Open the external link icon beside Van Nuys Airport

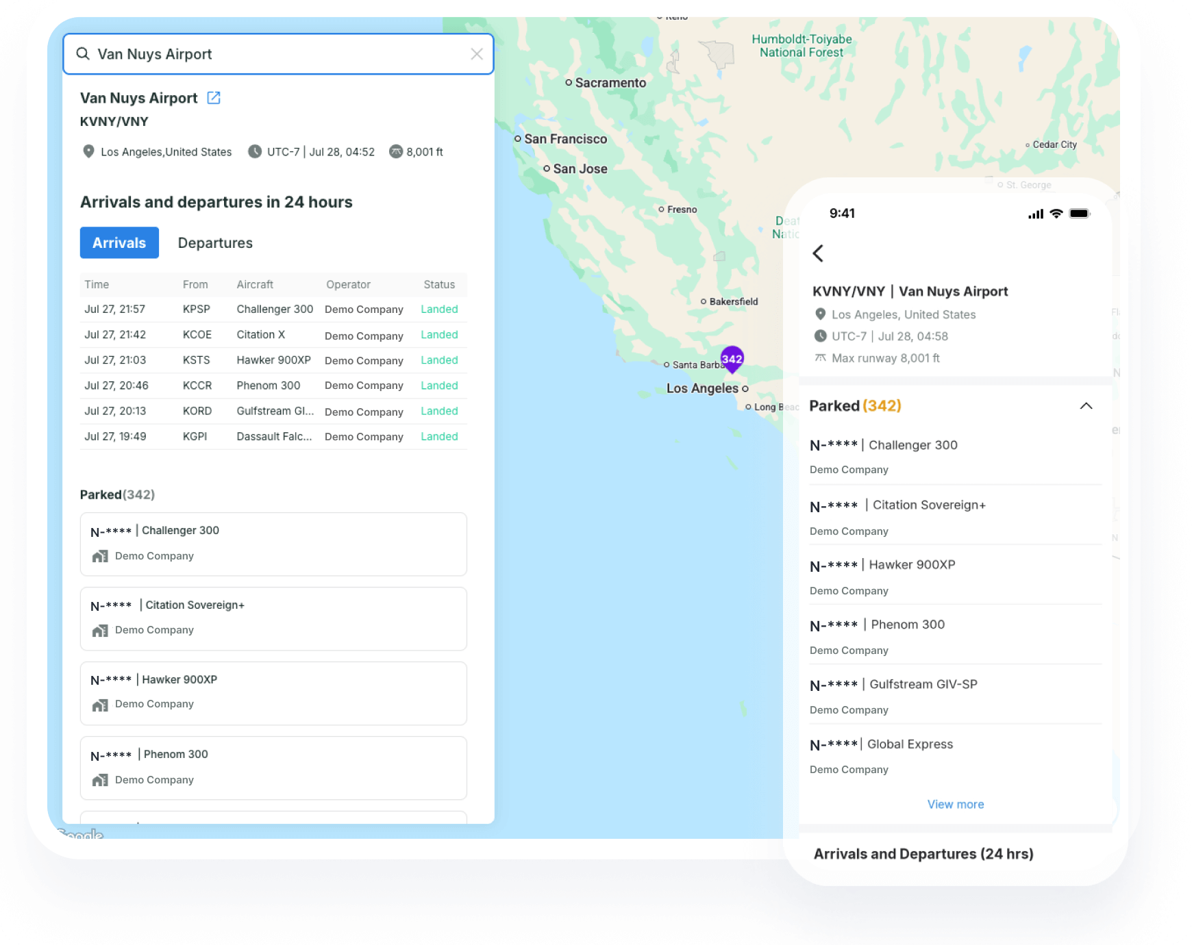pos(213,98)
